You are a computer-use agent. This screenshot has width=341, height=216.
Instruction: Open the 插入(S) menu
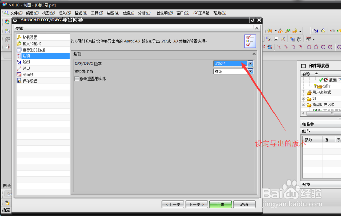click(64, 13)
